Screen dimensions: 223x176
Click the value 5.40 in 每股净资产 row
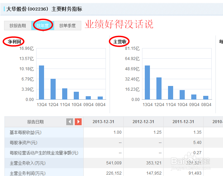coord(197,143)
